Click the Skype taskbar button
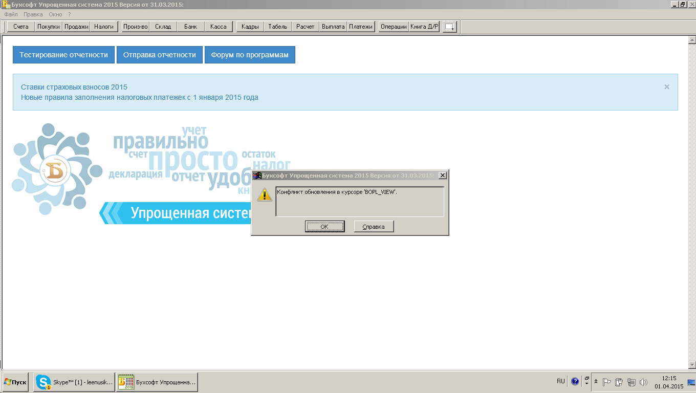 (x=74, y=382)
